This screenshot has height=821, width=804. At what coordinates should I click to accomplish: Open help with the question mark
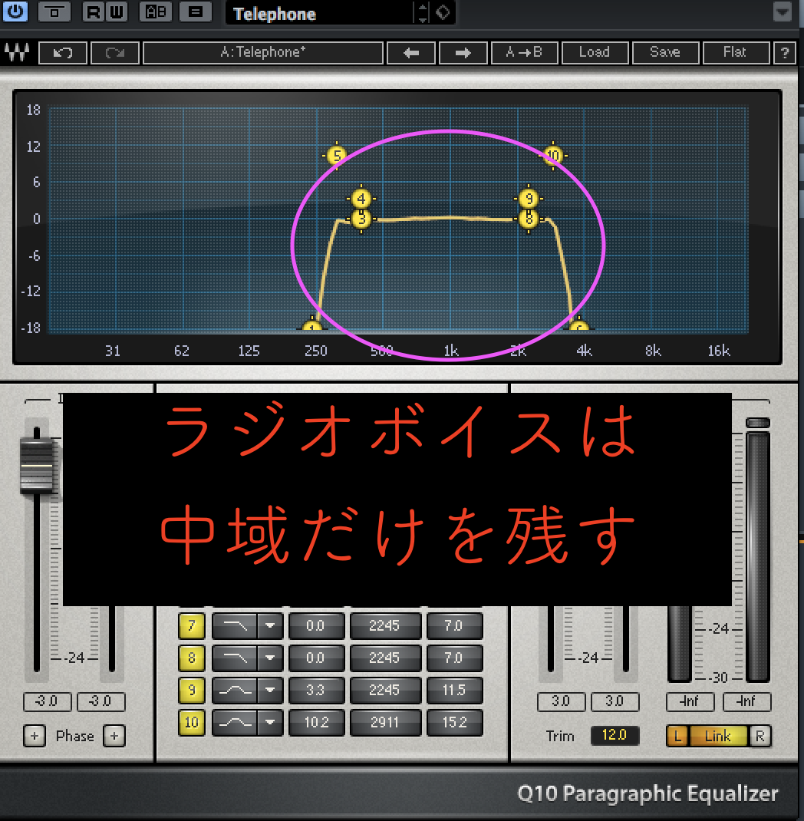[784, 53]
